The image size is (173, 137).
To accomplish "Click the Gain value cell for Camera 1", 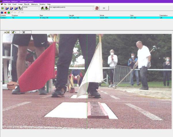I will point(133,18).
